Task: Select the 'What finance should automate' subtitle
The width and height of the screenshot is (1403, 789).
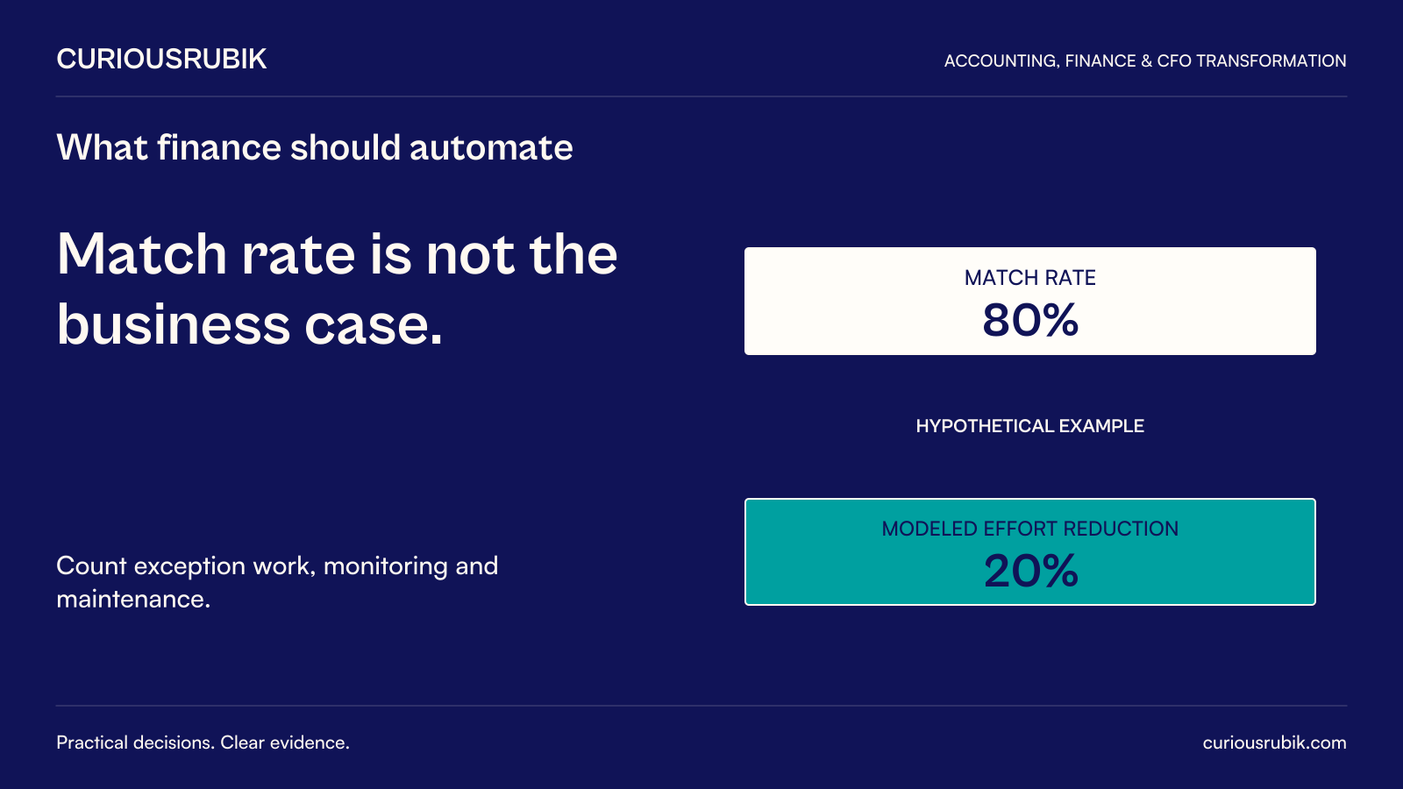Action: click(x=315, y=147)
